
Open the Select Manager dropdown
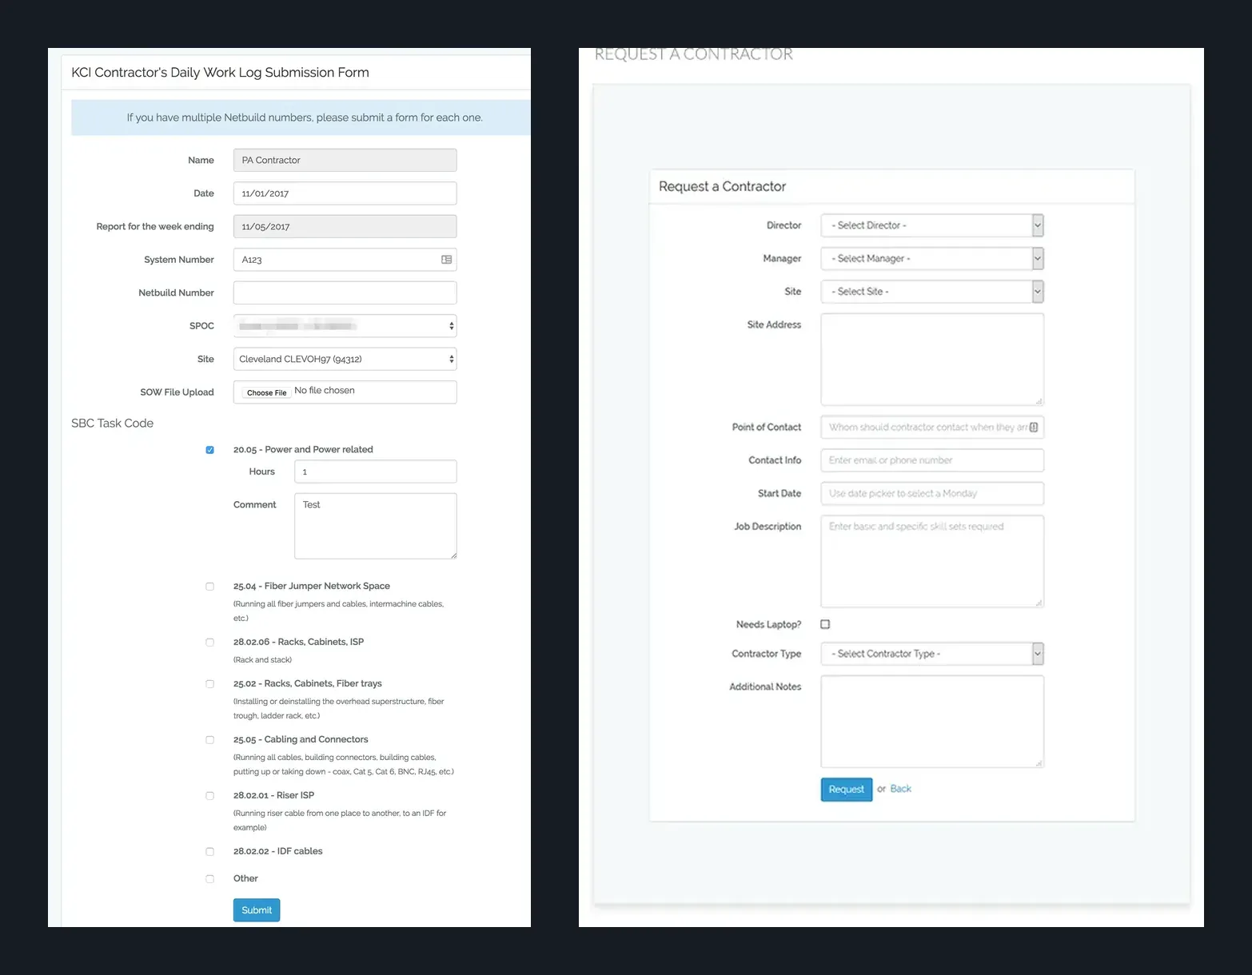[932, 258]
